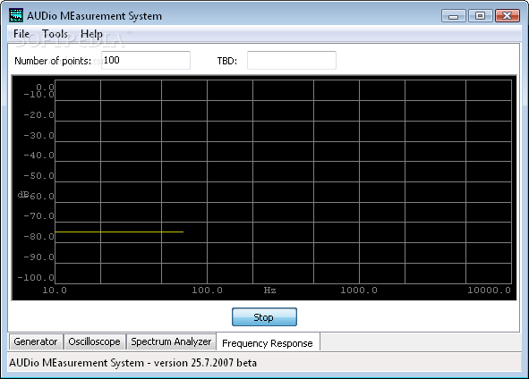Click the -90.0 dB axis label
This screenshot has width=529, height=379.
(x=38, y=257)
